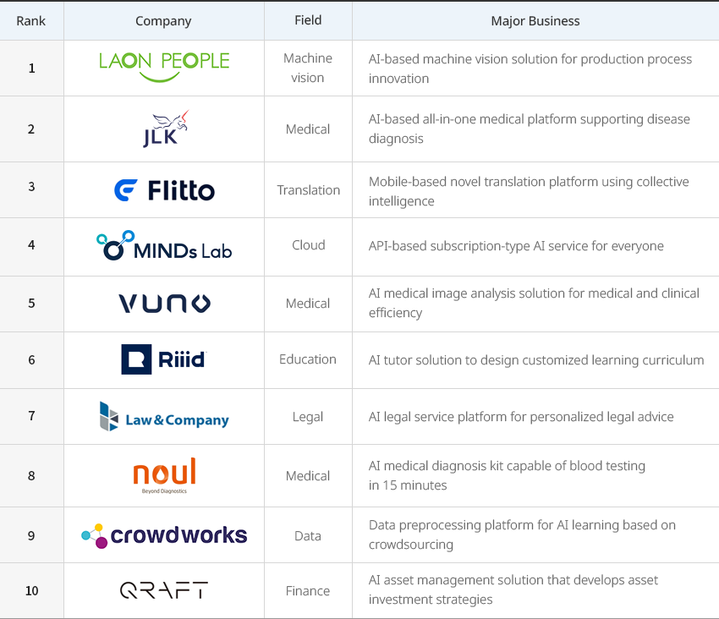Click the JLK unicorn logo
719x619 pixels.
pyautogui.click(x=166, y=129)
